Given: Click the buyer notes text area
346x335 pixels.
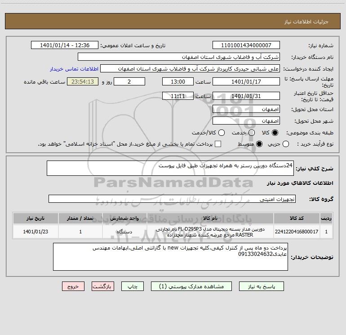Looking at the screenshot, I should point(170,257).
